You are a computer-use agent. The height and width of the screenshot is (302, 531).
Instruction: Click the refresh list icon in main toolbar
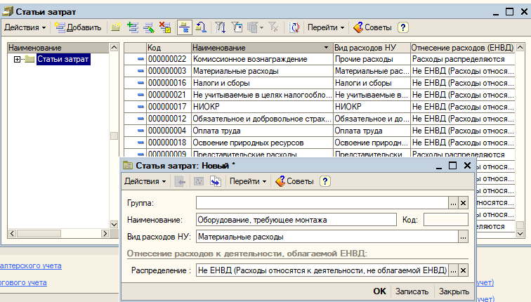(x=294, y=27)
